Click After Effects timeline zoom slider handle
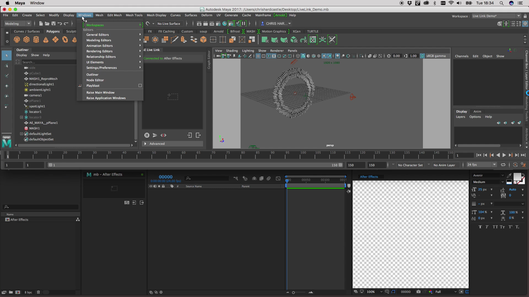 click(x=293, y=292)
